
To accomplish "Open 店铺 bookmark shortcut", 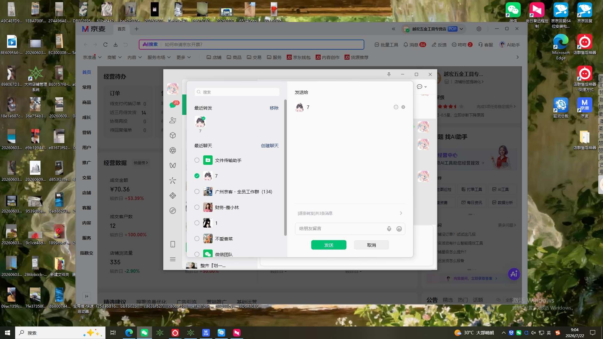I will (214, 57).
